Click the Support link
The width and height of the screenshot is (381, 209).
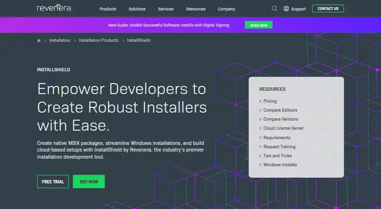[x=299, y=9]
